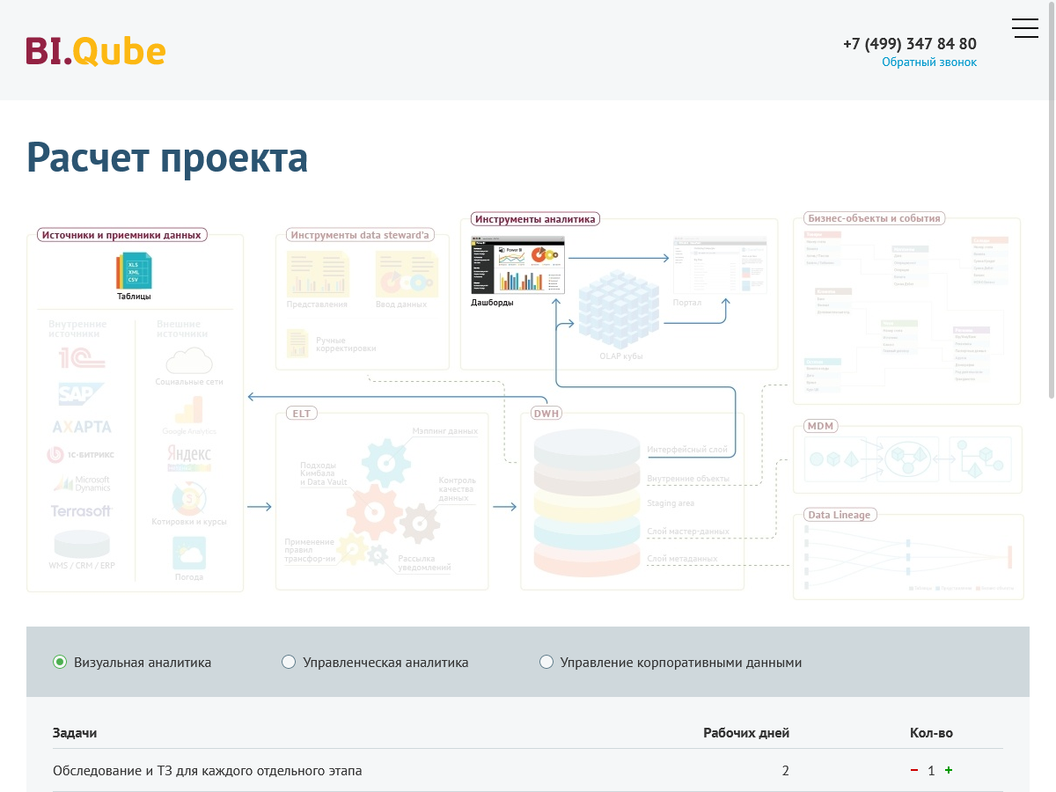Click the OLAP кубы cube icon

[x=619, y=310]
